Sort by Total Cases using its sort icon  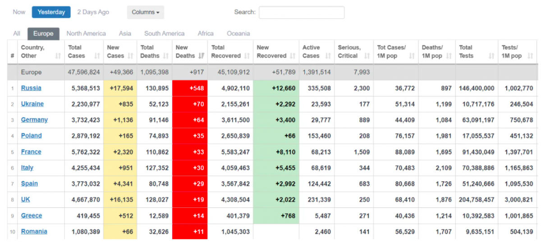click(97, 56)
